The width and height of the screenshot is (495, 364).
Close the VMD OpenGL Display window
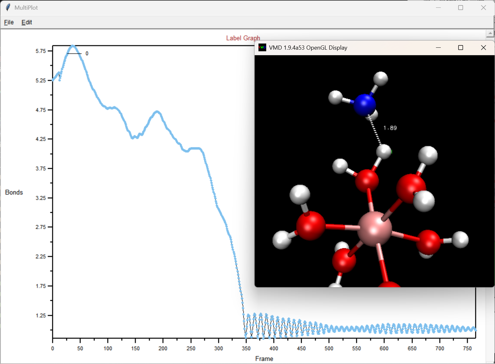click(x=483, y=48)
